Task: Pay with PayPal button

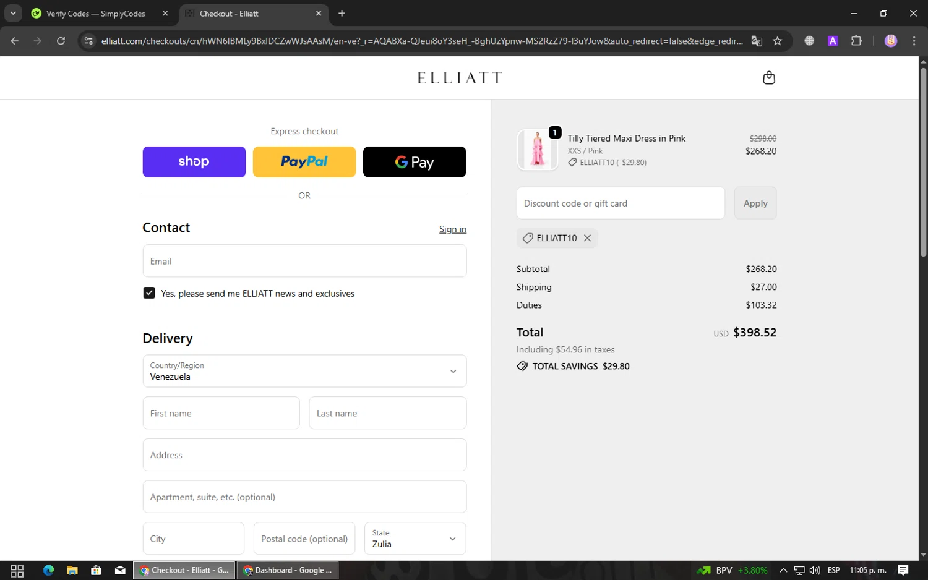Action: coord(304,162)
